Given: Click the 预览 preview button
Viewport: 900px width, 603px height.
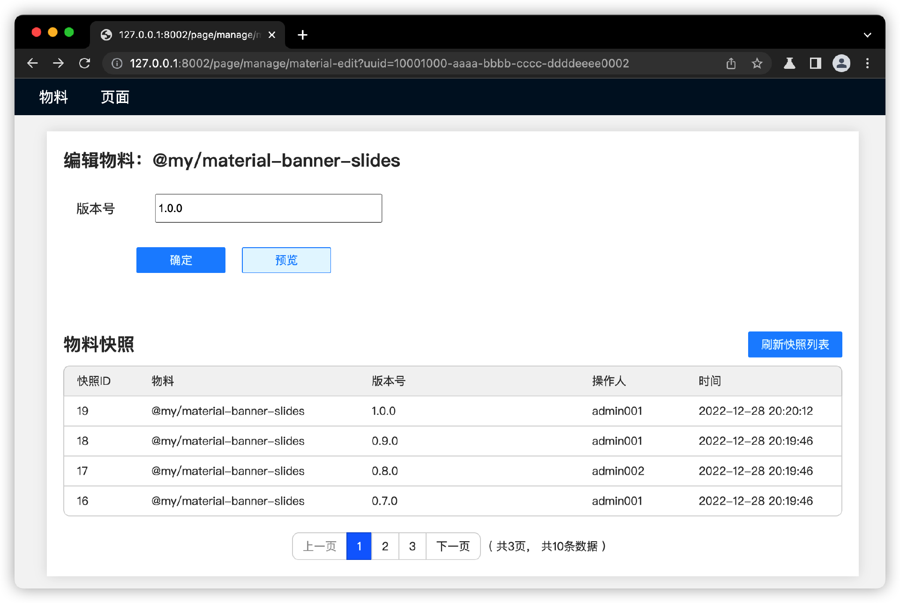Looking at the screenshot, I should (286, 260).
